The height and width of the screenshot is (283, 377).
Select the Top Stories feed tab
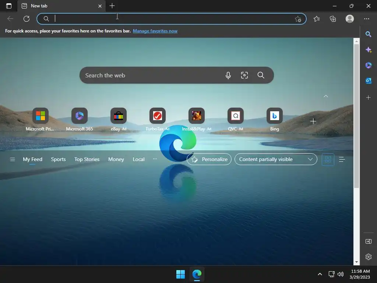(87, 159)
